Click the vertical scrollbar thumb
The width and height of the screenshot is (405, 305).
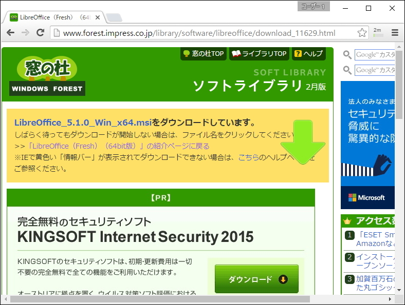(x=399, y=85)
